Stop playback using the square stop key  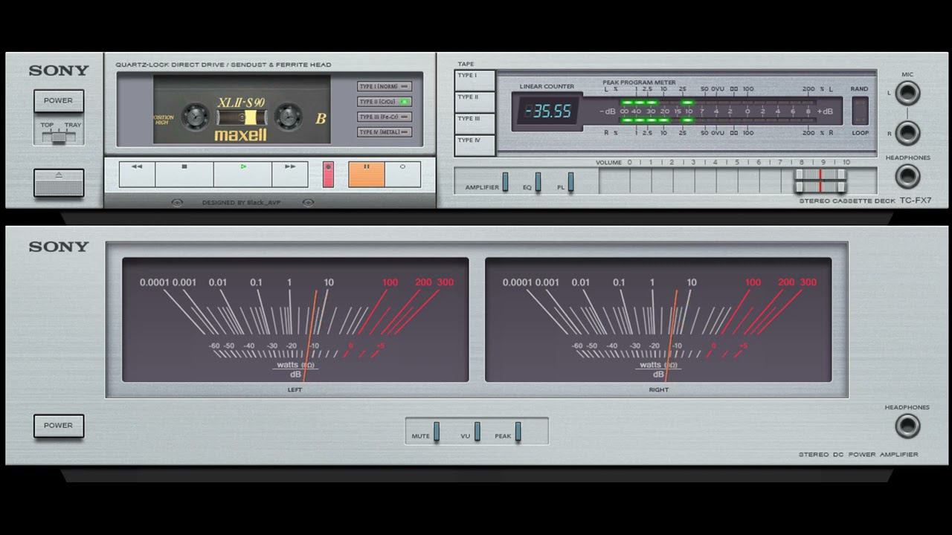[x=184, y=174]
